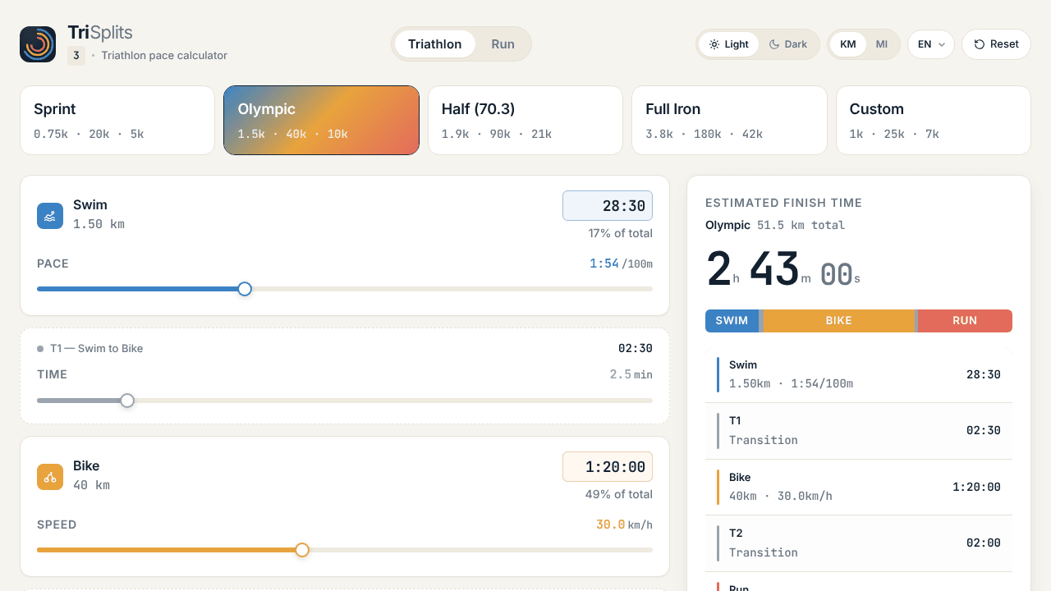This screenshot has width=1051, height=591.
Task: Click the Bike row in breakdown list
Action: 859,487
